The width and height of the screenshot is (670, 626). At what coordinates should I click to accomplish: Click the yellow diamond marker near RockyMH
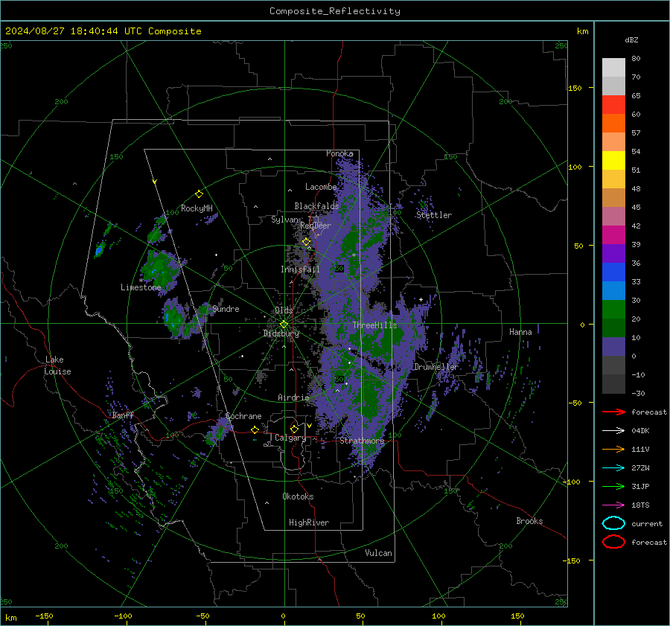point(199,194)
